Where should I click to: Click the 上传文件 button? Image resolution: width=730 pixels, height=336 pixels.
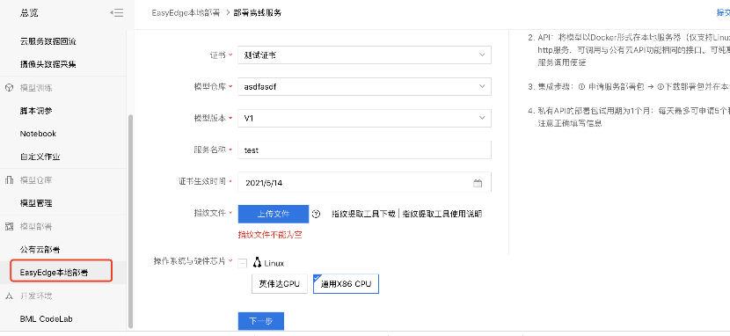click(x=274, y=214)
